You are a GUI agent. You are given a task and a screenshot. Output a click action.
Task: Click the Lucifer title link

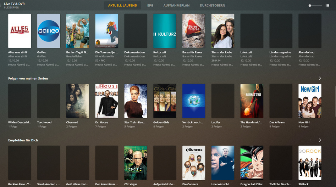[216, 123]
